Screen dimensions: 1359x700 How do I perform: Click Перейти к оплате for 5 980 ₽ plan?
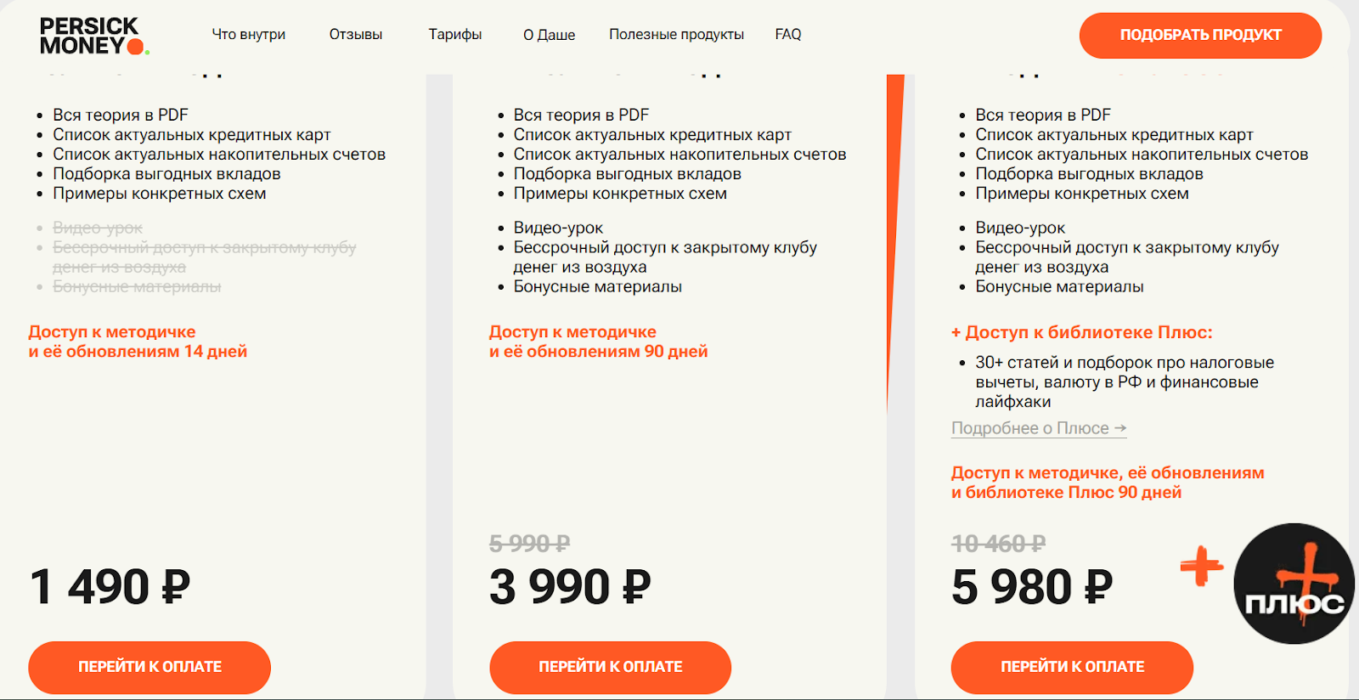1072,667
